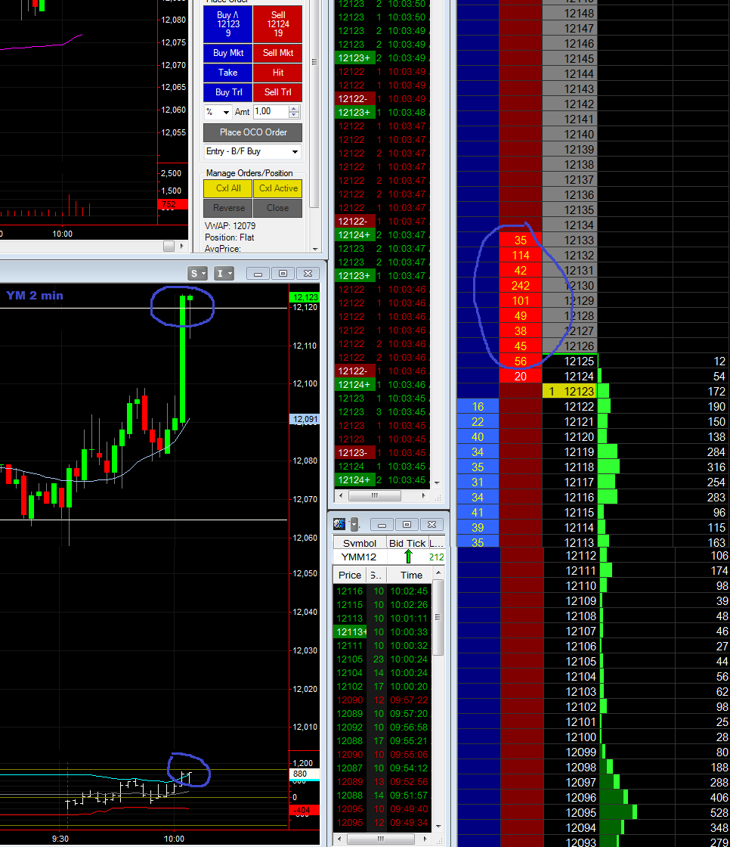Close the YM 2 min chart window
Screen dimensions: 730x847
click(x=308, y=273)
